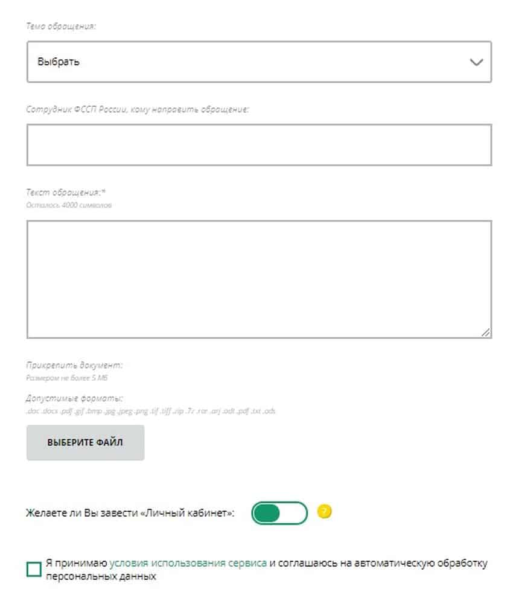The width and height of the screenshot is (513, 592).
Task: Click the "Прикрепить документ:" label
Action: (74, 365)
